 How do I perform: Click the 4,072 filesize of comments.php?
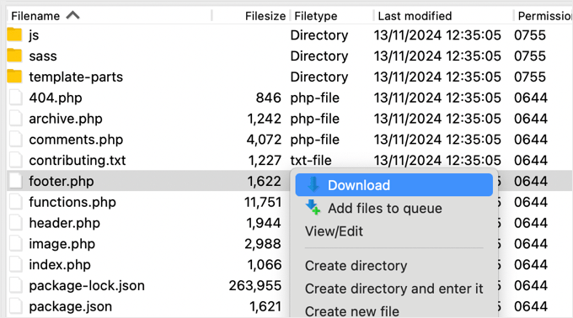point(264,140)
